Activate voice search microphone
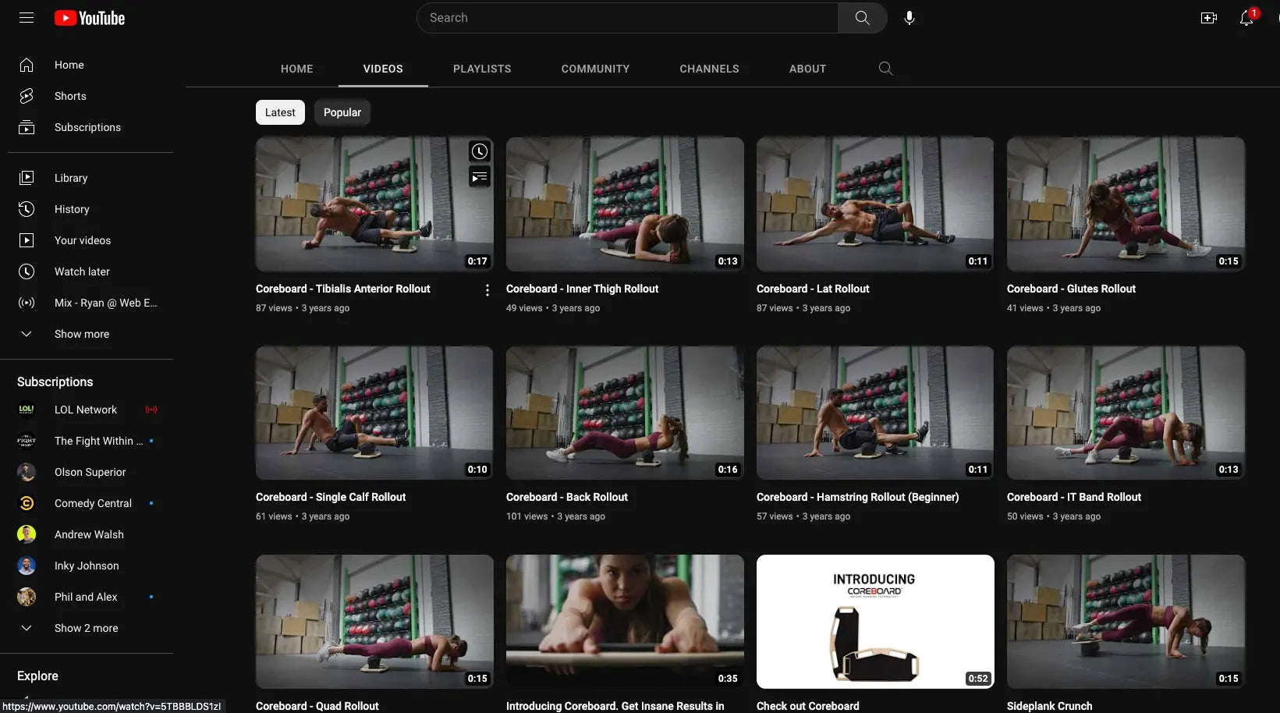The image size is (1280, 713). click(x=909, y=18)
